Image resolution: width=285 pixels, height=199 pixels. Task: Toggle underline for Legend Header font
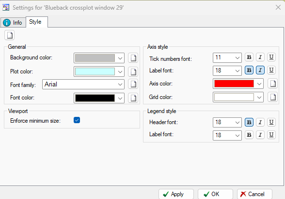coord(271,122)
